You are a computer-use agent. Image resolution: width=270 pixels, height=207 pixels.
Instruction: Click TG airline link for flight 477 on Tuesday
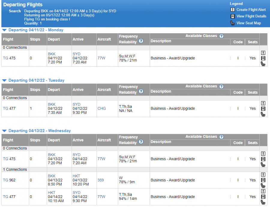tap(5, 108)
